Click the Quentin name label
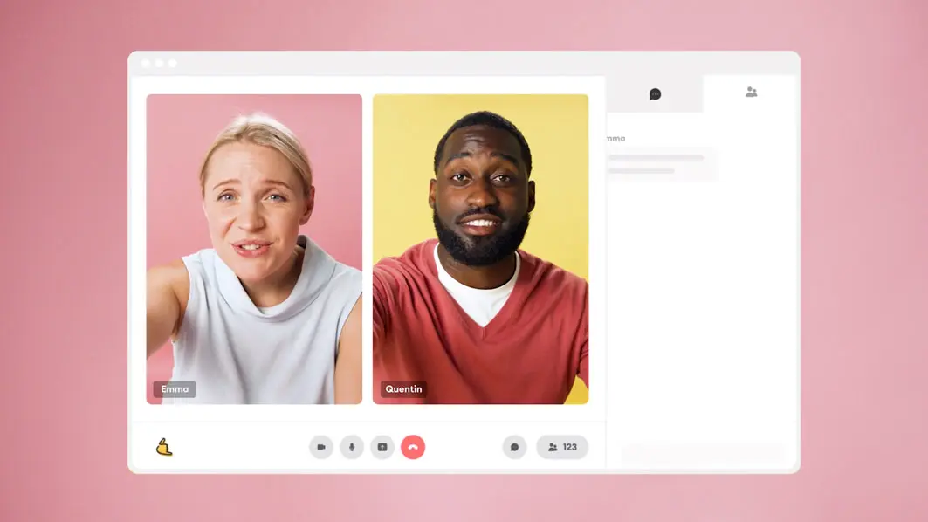The width and height of the screenshot is (928, 522). tap(403, 389)
